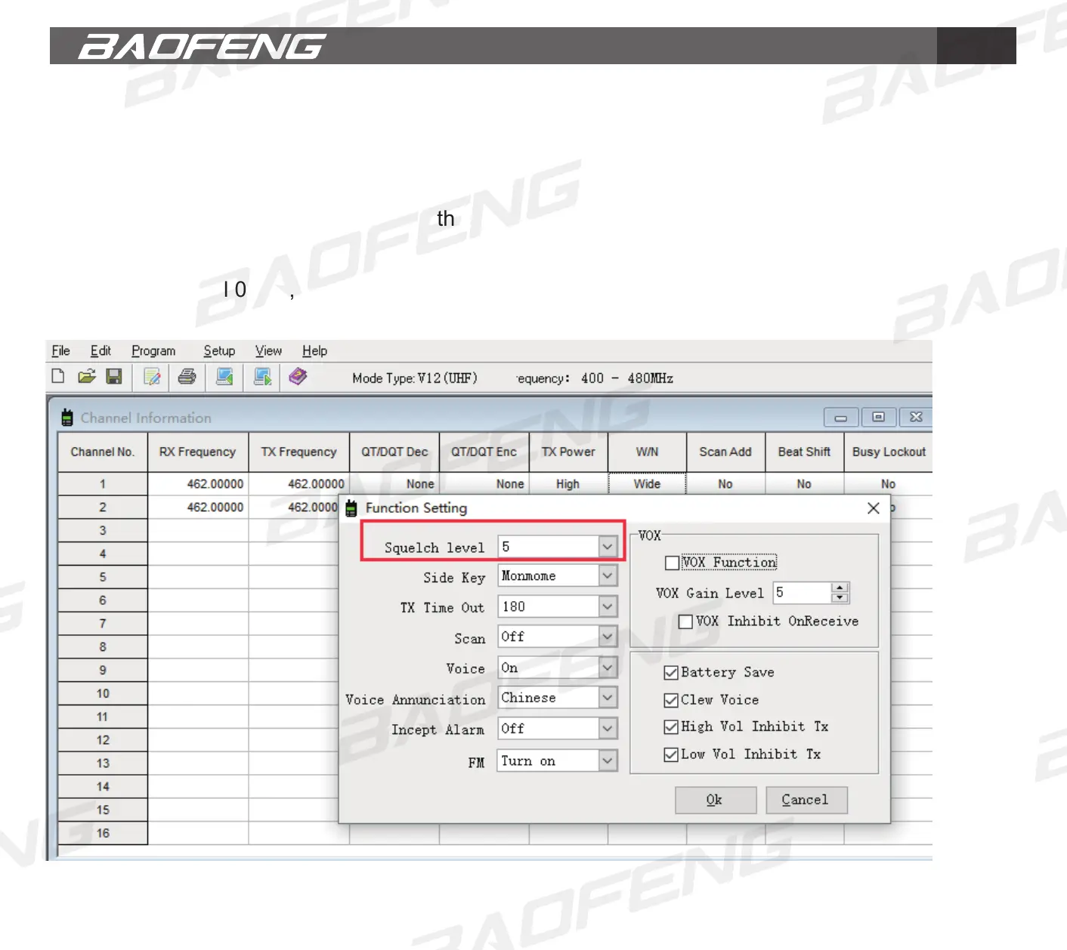Click the New file toolbar icon
The image size is (1067, 950).
pyautogui.click(x=58, y=376)
